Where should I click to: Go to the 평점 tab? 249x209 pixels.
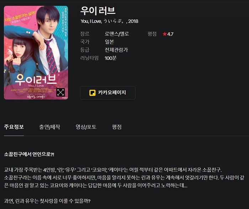tap(117, 127)
